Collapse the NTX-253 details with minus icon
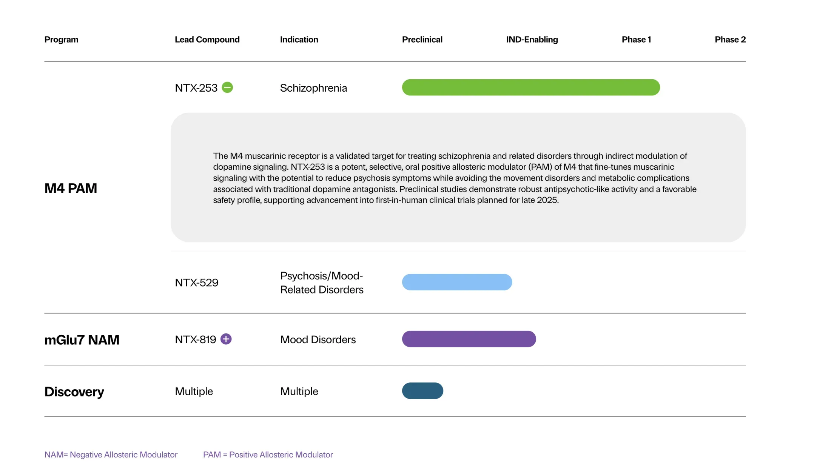 click(x=227, y=87)
